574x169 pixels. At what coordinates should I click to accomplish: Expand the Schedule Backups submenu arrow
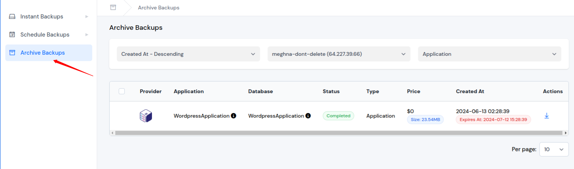pos(87,35)
